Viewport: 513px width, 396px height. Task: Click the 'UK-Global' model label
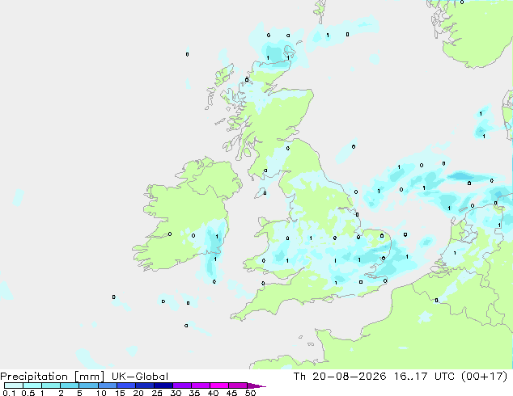140,377
